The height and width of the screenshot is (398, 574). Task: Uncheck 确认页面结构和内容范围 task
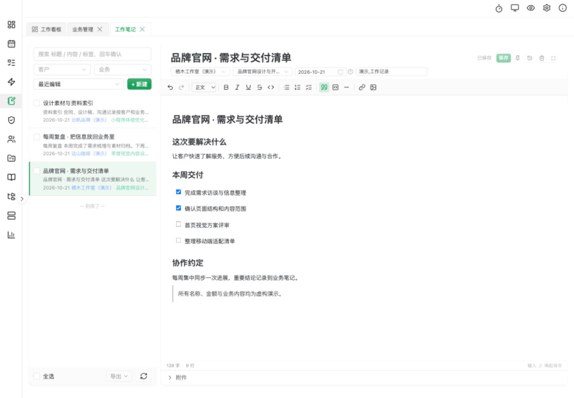tap(179, 208)
